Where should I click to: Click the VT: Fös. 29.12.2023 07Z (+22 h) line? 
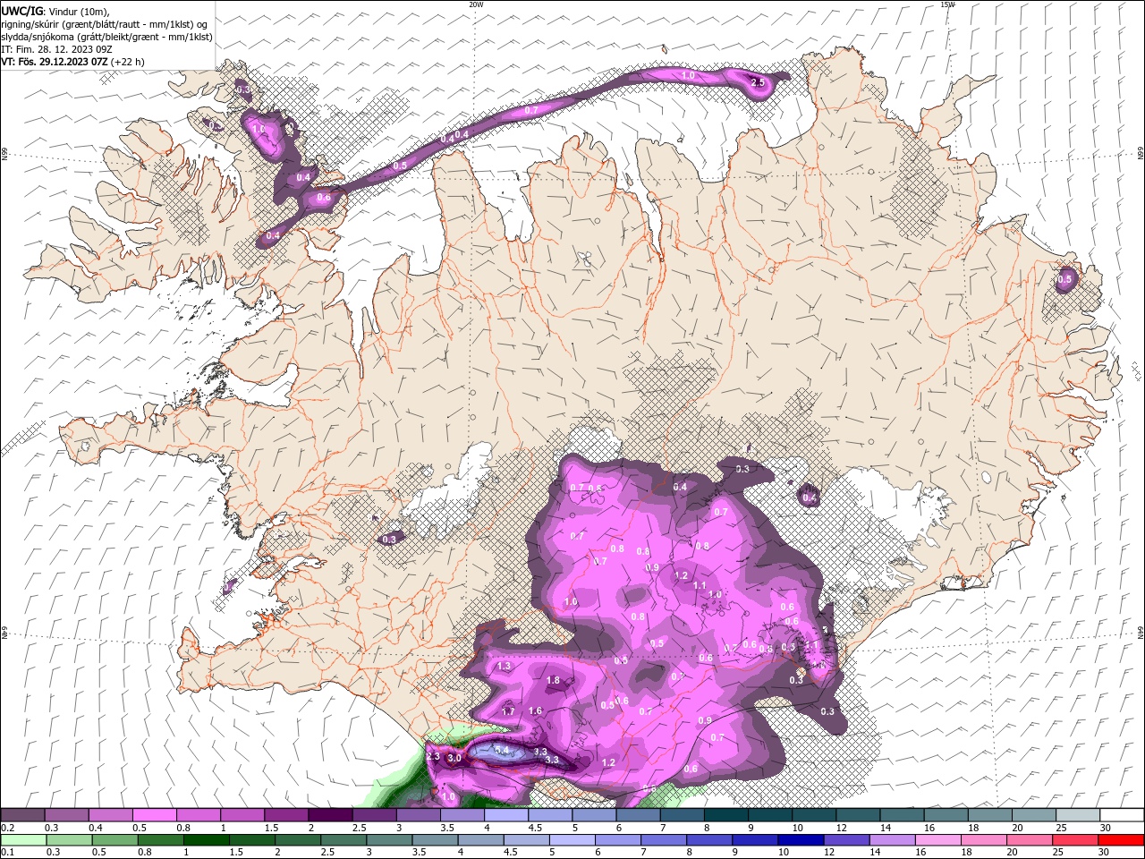[73, 62]
